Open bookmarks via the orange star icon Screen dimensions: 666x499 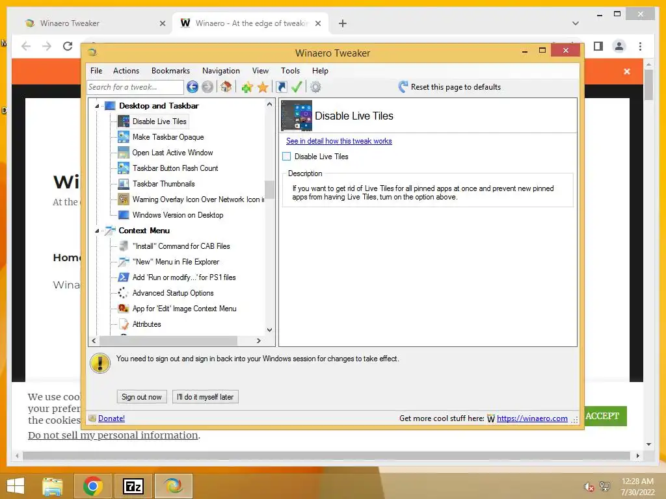263,88
